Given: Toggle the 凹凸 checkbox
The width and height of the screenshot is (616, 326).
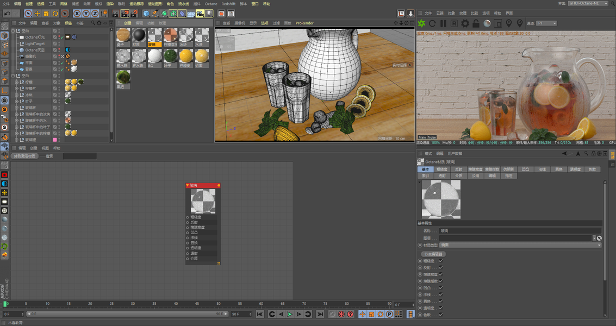Looking at the screenshot, I should (x=441, y=288).
